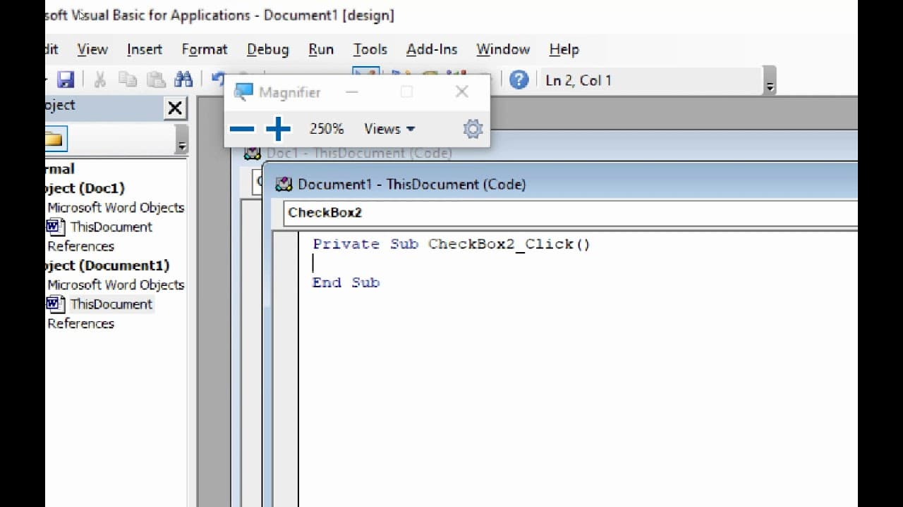
Task: Select Microsoft Word Objects under Project (Document1)
Action: point(116,285)
